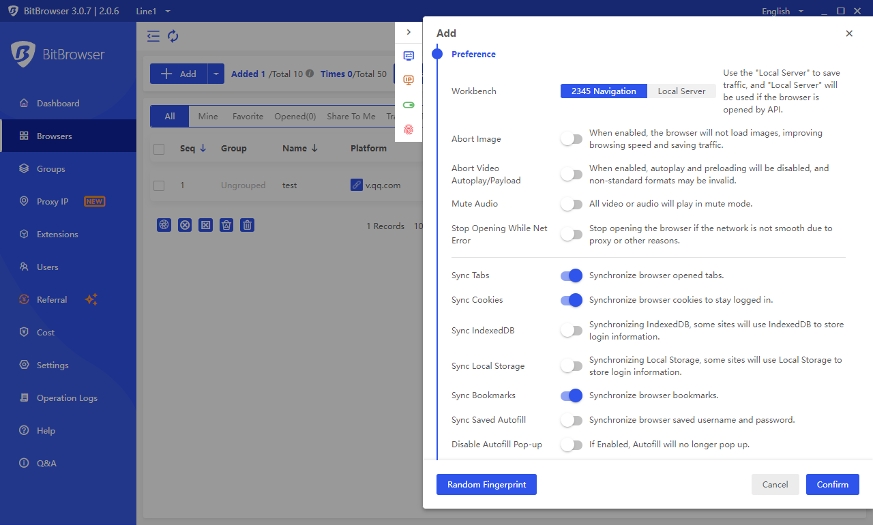The image size is (873, 525).
Task: Click the open-selected browsers aperture icon
Action: [x=164, y=225]
